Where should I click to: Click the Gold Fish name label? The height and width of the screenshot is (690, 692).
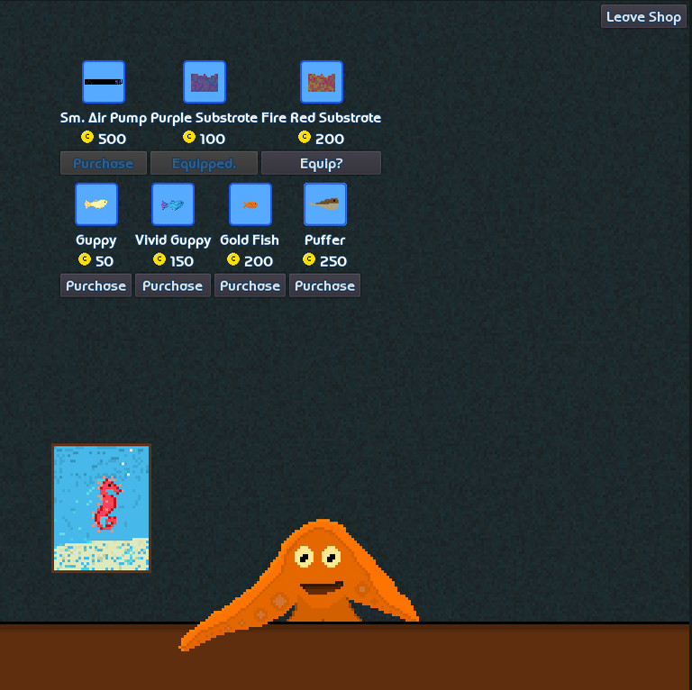(x=250, y=240)
